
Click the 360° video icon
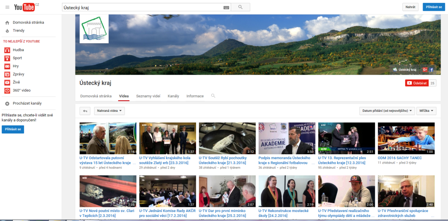pos(7,91)
